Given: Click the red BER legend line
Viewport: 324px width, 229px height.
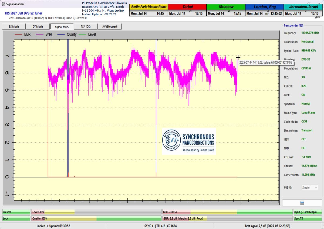Looking at the screenshot, I should click(18, 34).
